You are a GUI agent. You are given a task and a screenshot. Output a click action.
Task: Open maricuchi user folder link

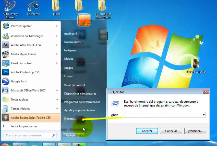(x=70, y=34)
